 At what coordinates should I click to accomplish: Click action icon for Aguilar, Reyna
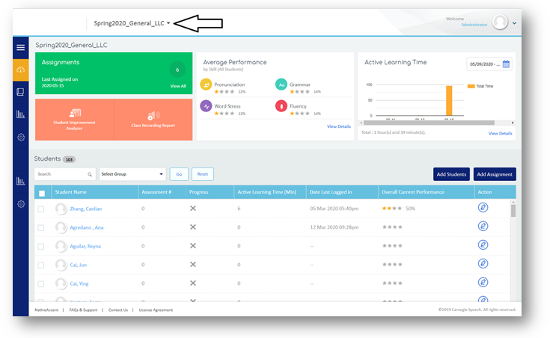click(x=483, y=245)
